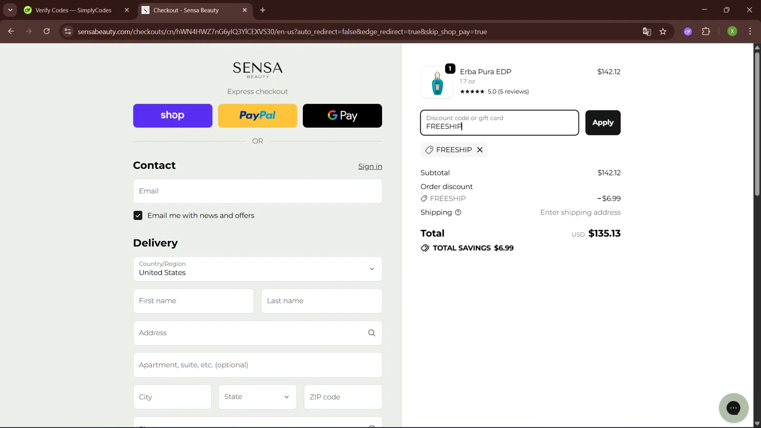Click the First name field
The width and height of the screenshot is (761, 428).
pos(193,301)
